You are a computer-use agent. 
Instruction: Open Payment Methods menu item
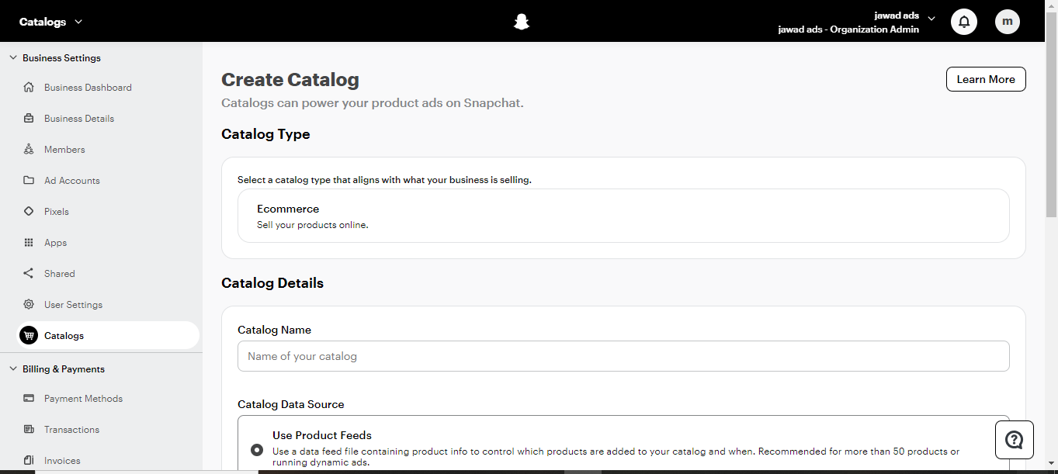[83, 399]
